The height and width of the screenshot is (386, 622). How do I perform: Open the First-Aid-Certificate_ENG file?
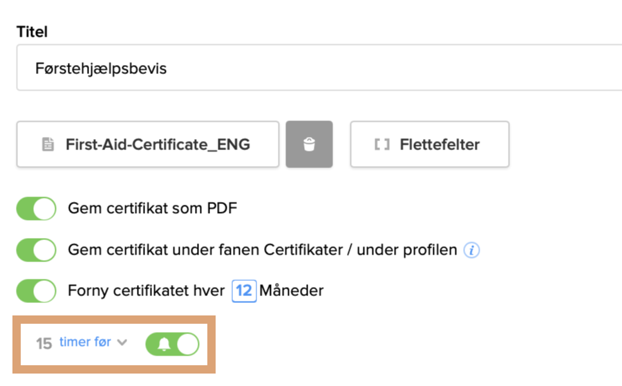point(157,145)
